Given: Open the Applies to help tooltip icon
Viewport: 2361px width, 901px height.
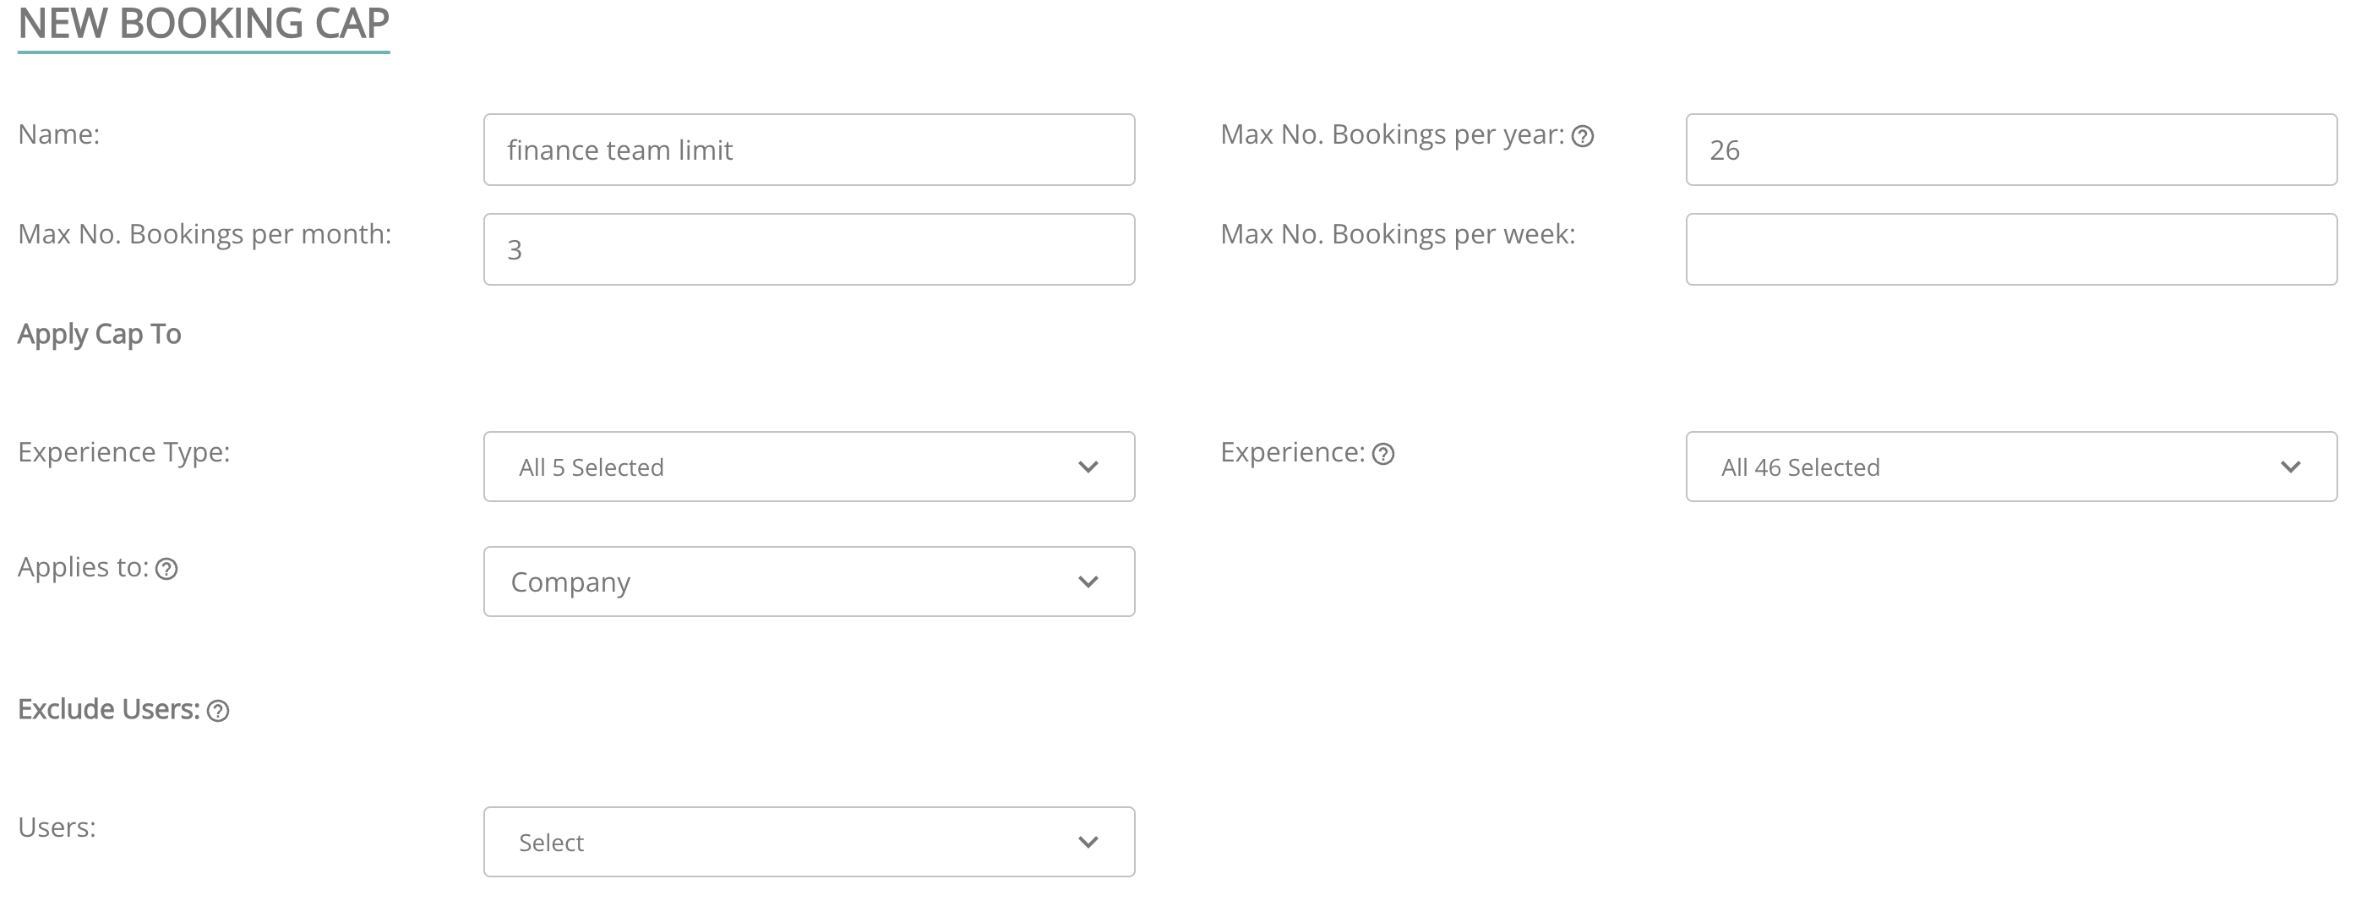Looking at the screenshot, I should pos(166,569).
